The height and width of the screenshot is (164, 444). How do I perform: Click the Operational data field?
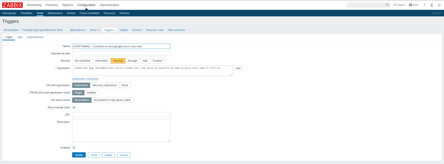click(x=121, y=54)
